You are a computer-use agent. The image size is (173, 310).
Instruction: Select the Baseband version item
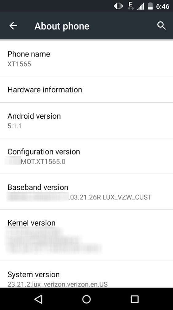pos(87,192)
